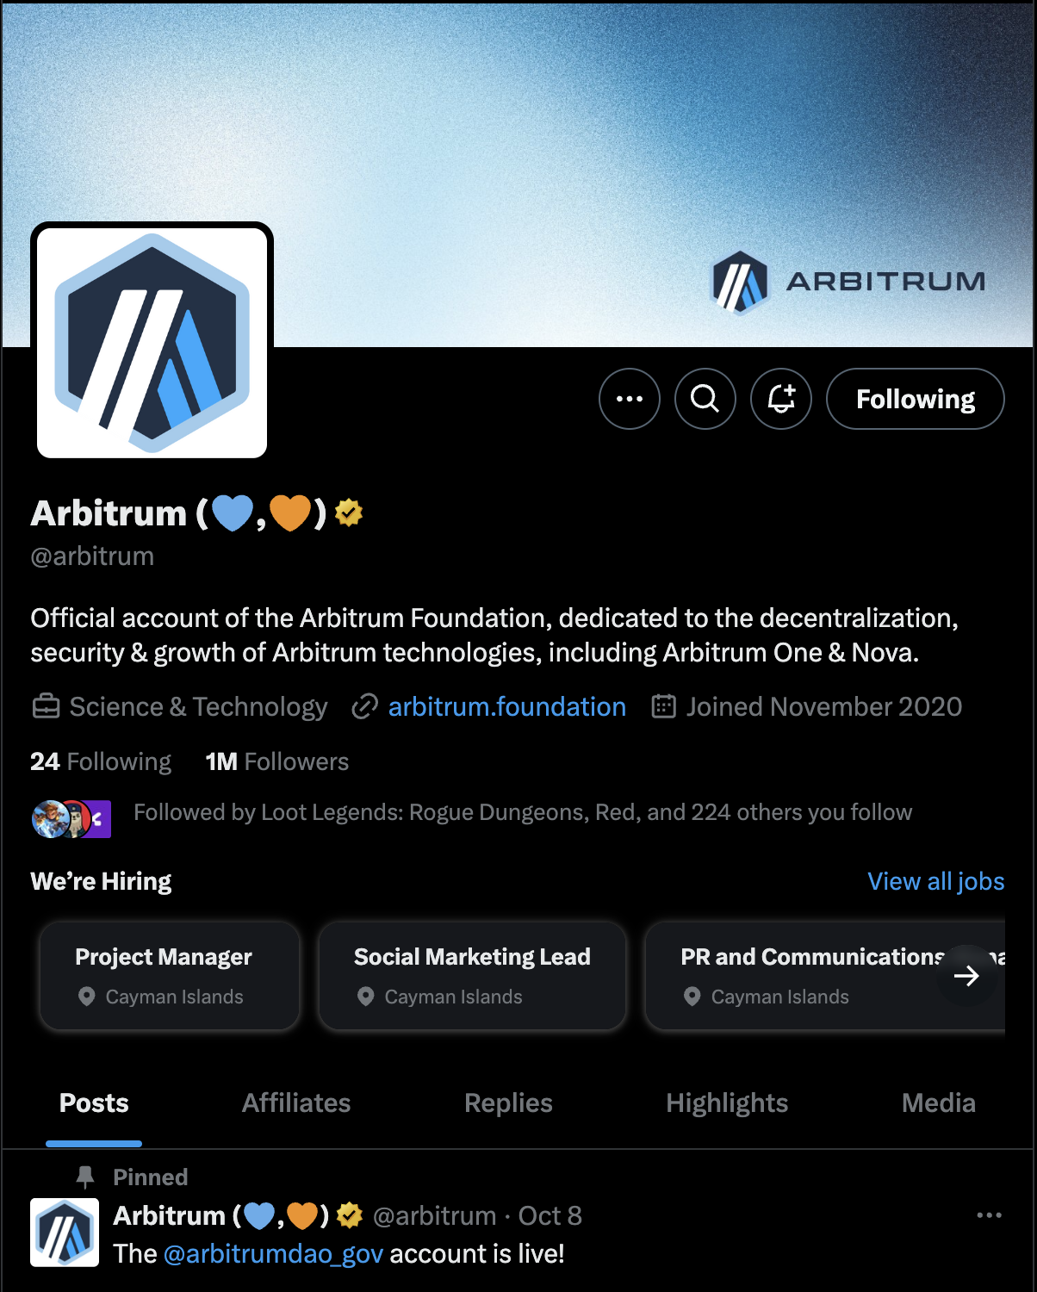The image size is (1037, 1292).
Task: Click the Arbitrum logo in banner image
Action: (x=848, y=282)
